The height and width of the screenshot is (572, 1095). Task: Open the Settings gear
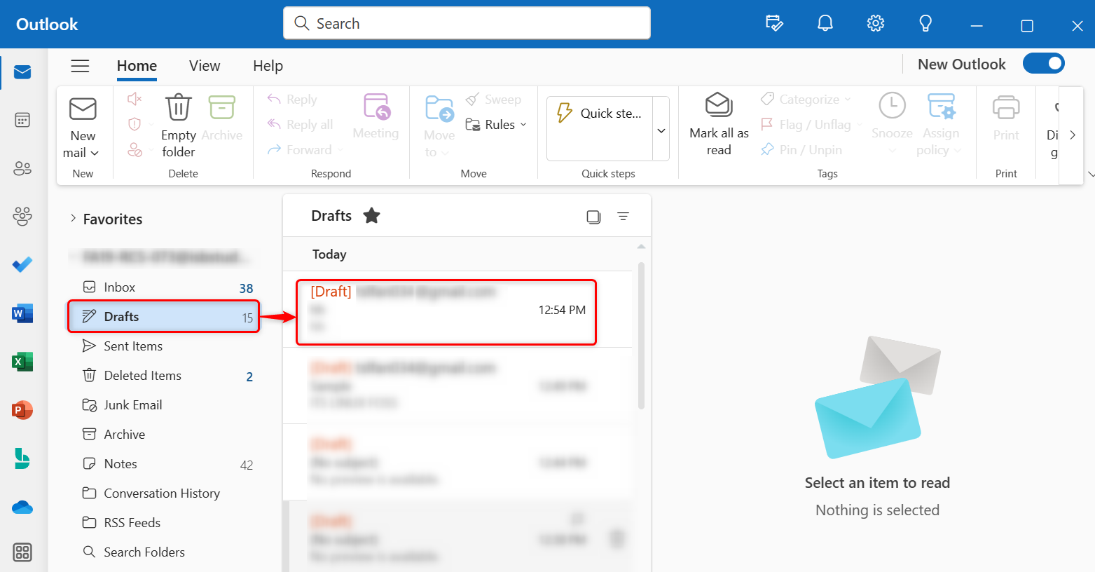tap(876, 24)
